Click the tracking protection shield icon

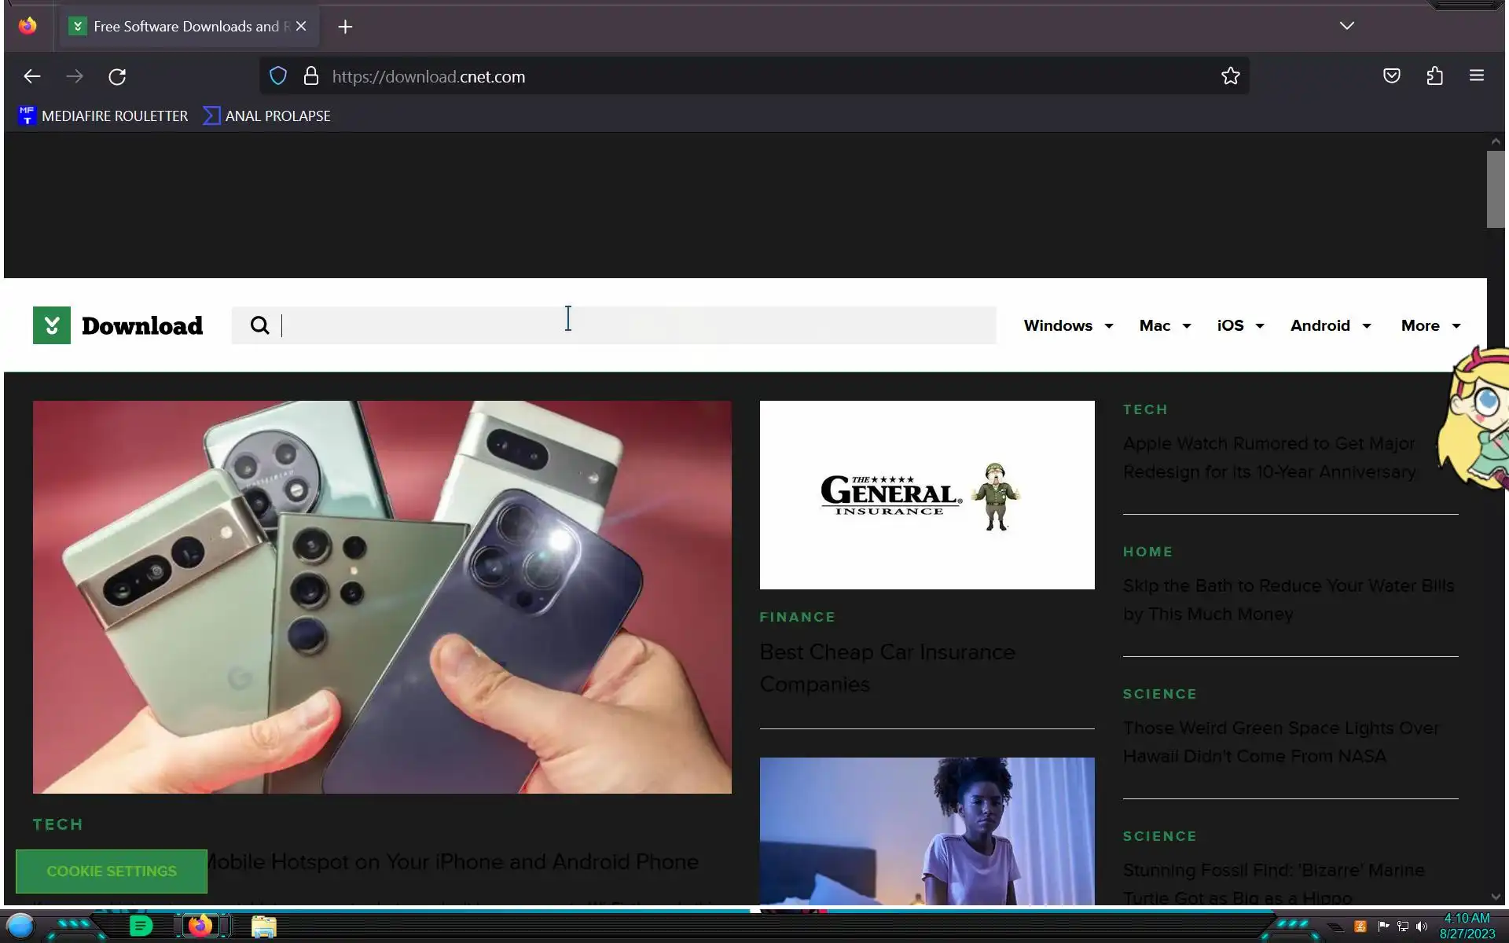coord(278,76)
